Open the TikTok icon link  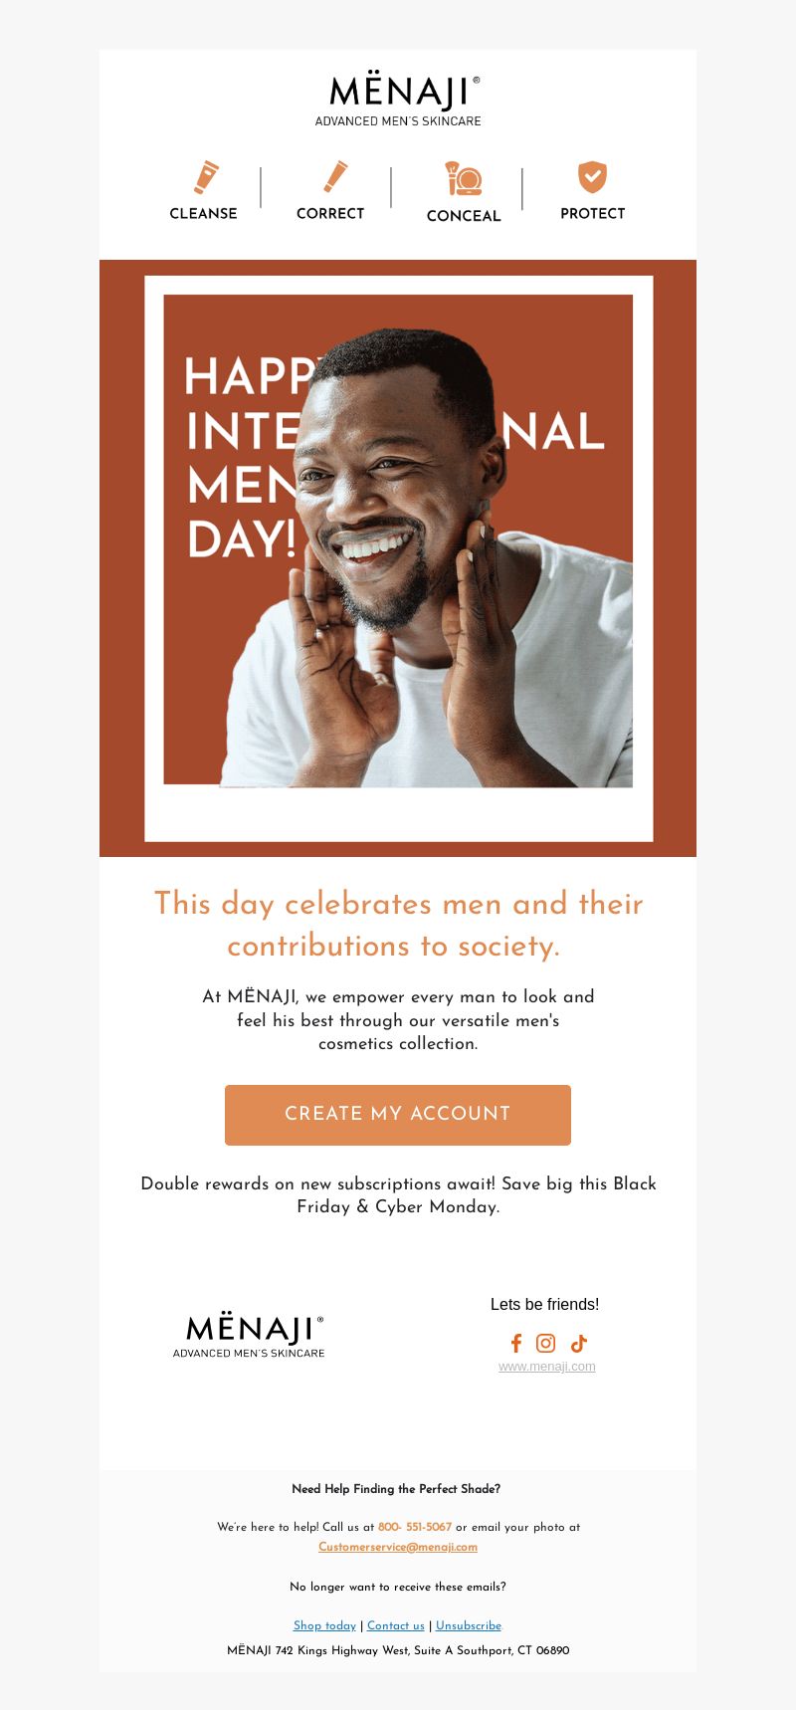[578, 1344]
